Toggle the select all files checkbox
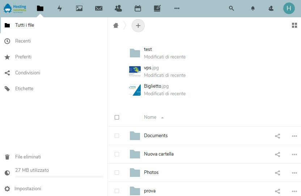Viewport: 301px width, 196px height. tap(116, 117)
